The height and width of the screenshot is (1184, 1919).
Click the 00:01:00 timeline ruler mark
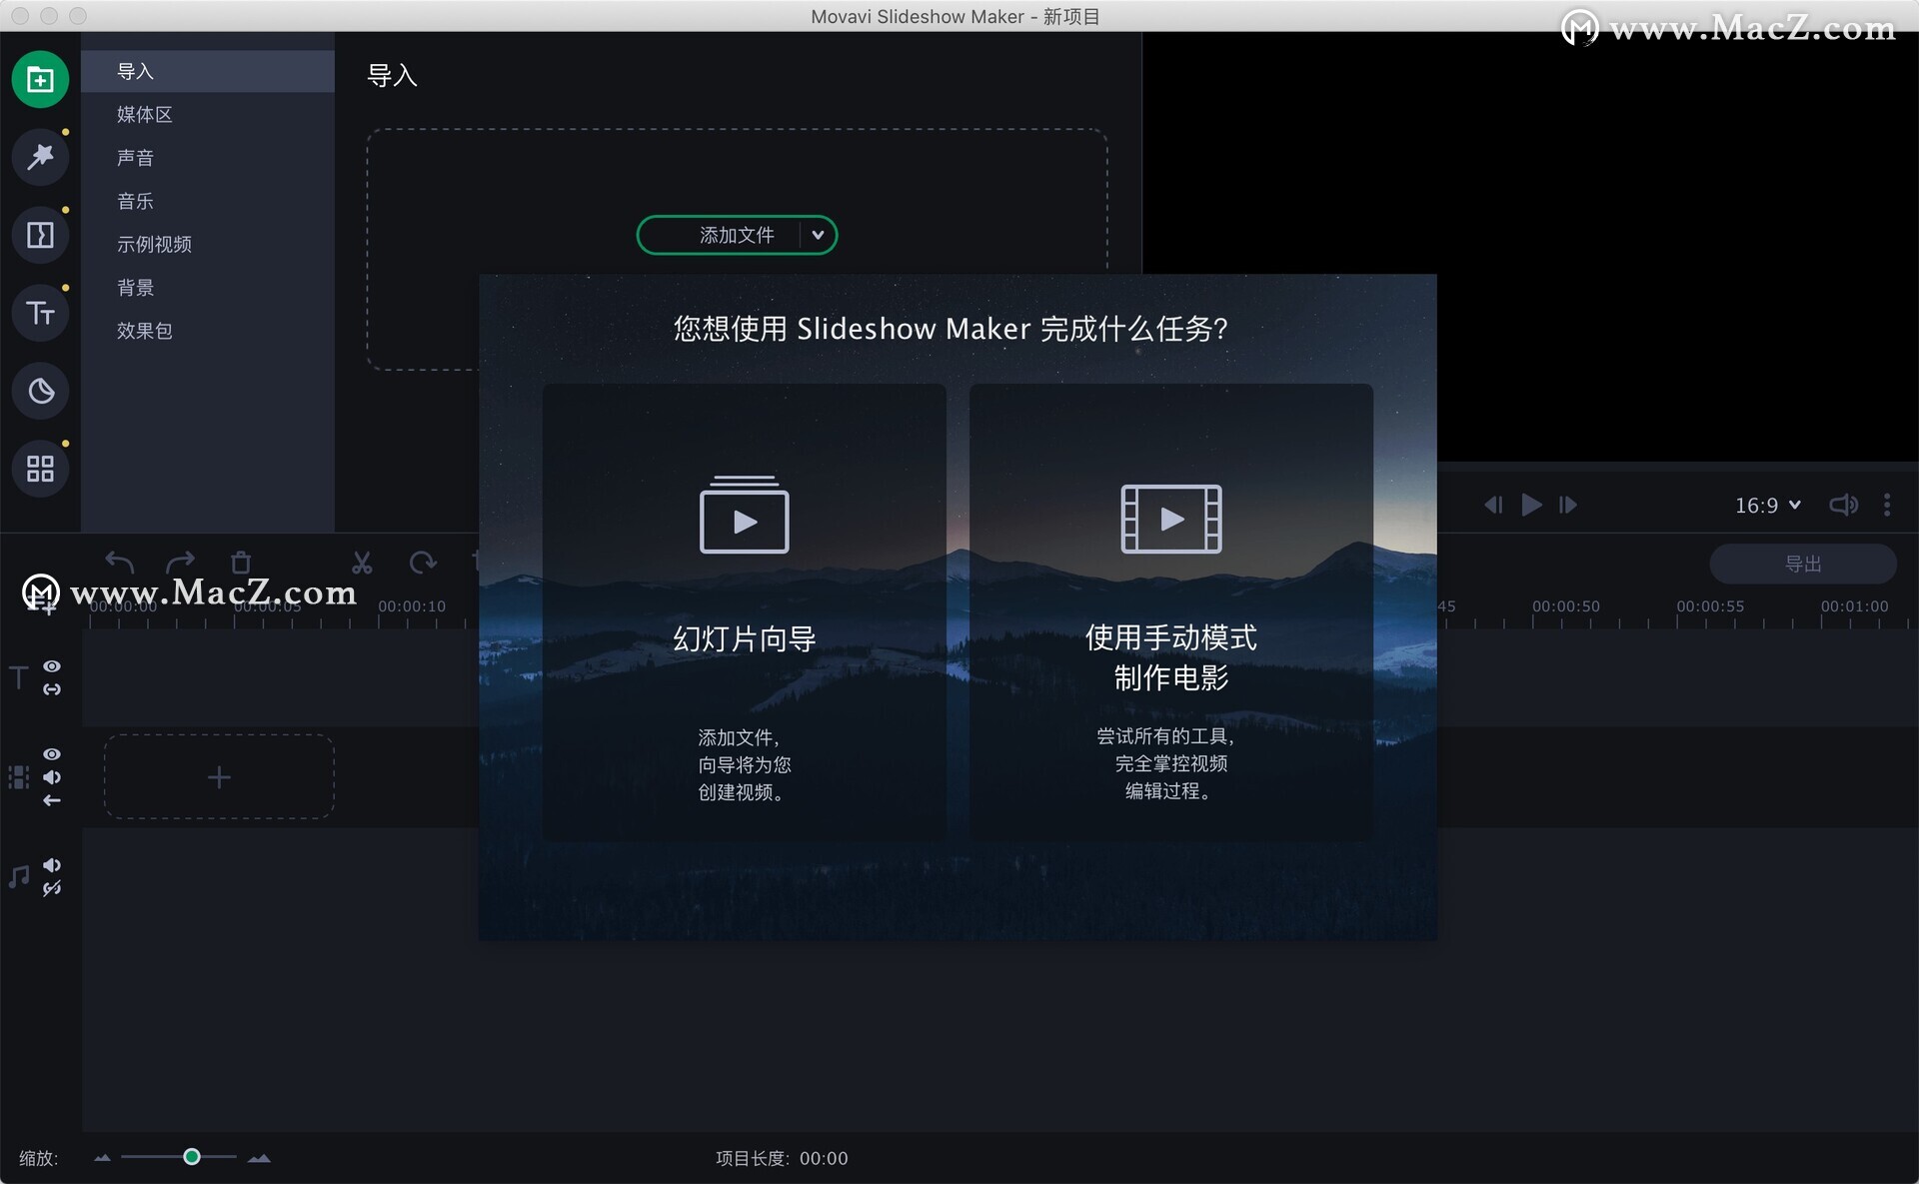tap(1854, 606)
